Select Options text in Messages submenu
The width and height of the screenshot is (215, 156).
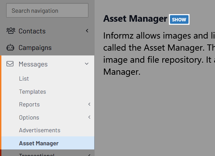[29, 117]
